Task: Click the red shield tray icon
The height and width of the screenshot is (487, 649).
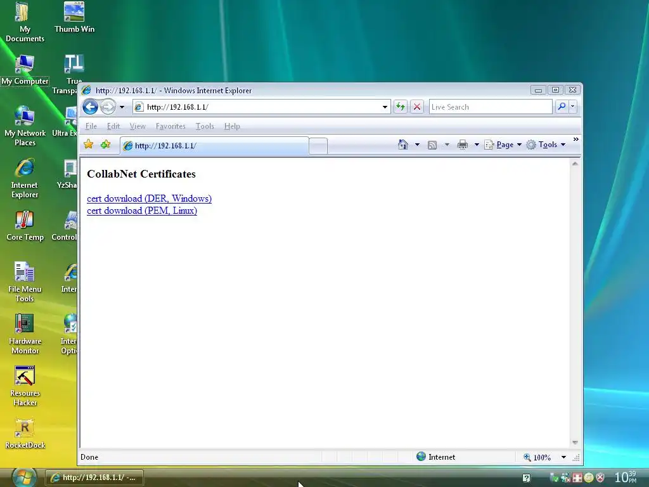Action: pyautogui.click(x=600, y=477)
